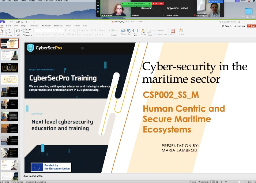Click the Slide Sorter view icon in status bar
Viewport: 256px width, 183px height.
217,182
